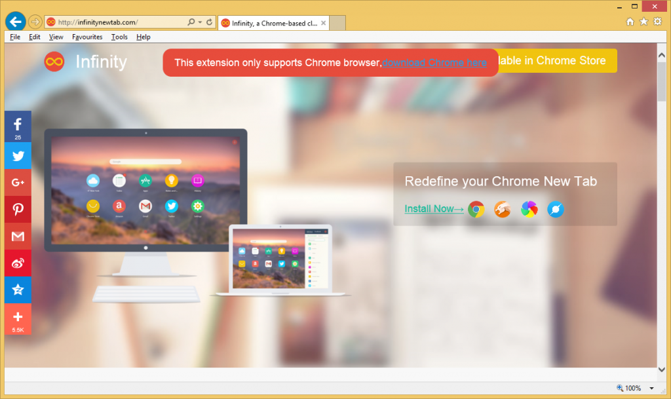Click the Home icon in the browser toolbar
This screenshot has width=671, height=399.
[630, 22]
